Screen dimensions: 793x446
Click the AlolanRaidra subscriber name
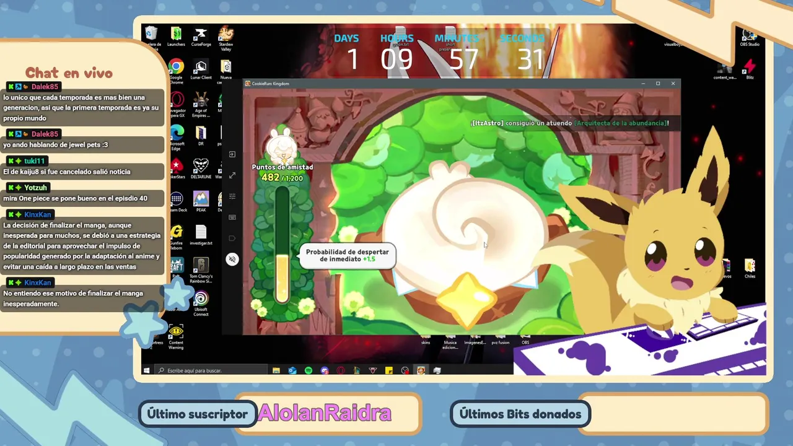(x=325, y=413)
